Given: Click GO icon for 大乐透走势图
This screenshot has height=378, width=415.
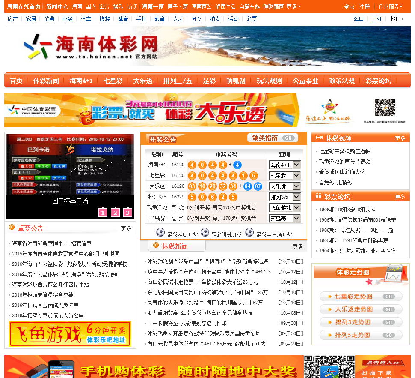Looking at the screenshot, I should [388, 309].
